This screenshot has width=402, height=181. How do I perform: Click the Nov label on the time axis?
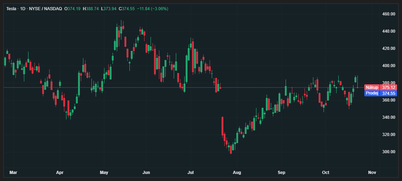[372, 173]
